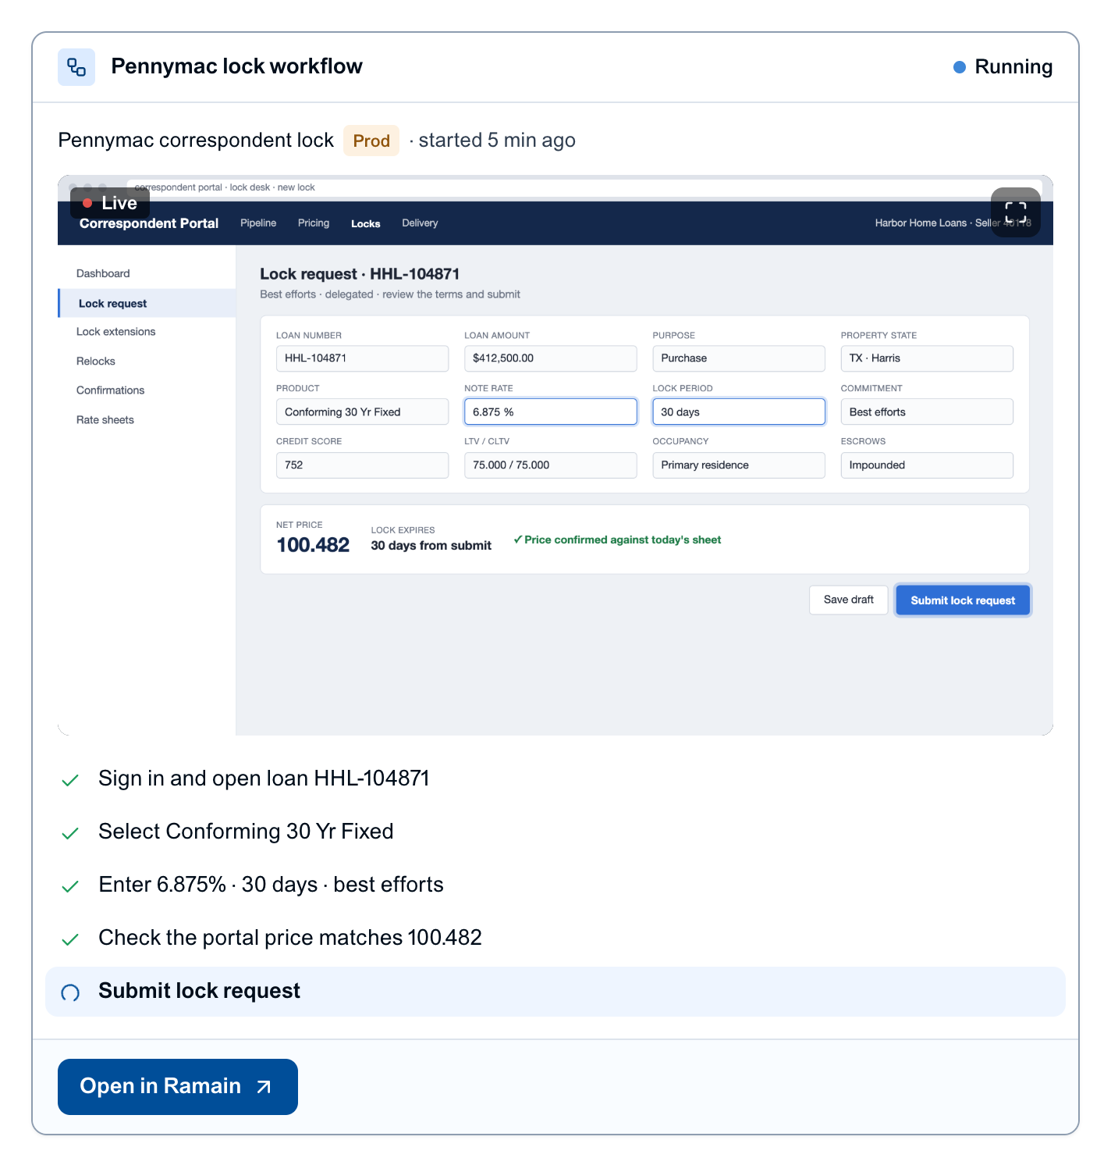Select the active Submit lock request step row

[555, 992]
